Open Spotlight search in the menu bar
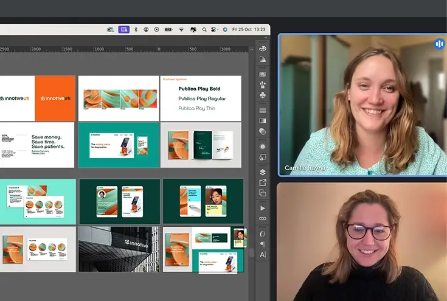 click(x=204, y=29)
